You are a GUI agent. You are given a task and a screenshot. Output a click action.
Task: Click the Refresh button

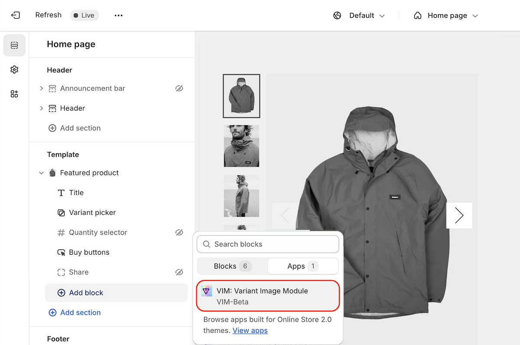pyautogui.click(x=48, y=15)
